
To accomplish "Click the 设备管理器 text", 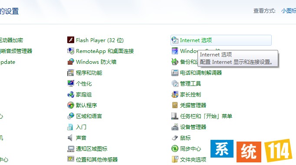I will (193, 127).
